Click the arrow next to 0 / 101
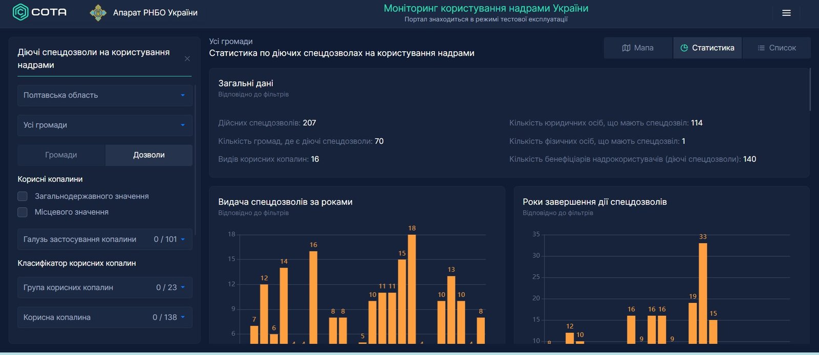Viewport: 819px width, 355px height. pos(183,239)
